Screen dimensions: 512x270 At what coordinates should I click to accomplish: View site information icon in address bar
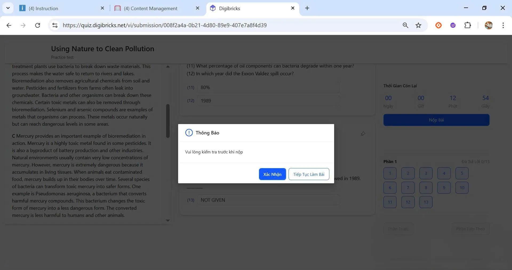click(55, 25)
